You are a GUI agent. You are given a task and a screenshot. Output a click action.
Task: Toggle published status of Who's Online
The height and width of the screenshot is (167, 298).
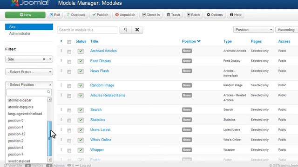81,140
